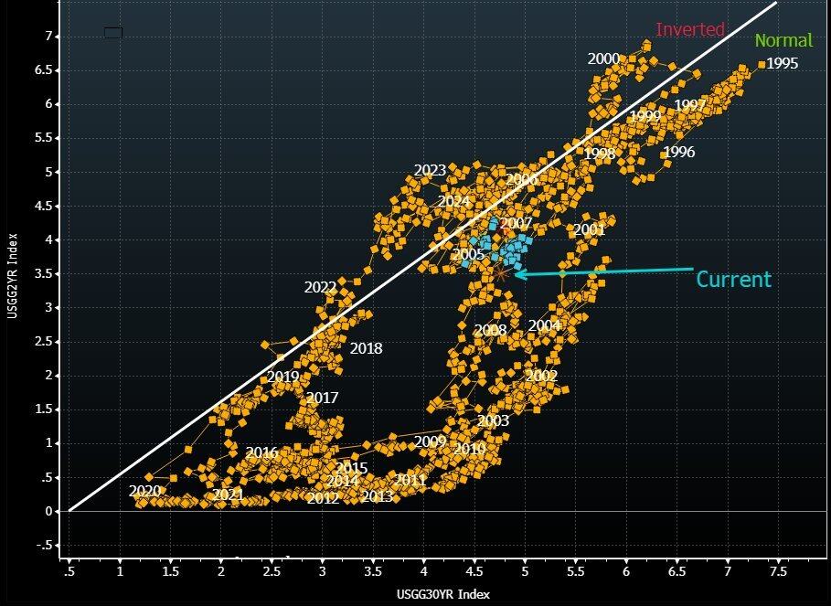Select the 'Current' annotation label
Screen dimensions: 831x606
click(734, 280)
